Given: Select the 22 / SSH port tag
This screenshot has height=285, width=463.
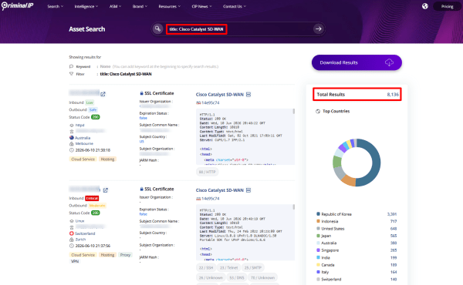Looking at the screenshot, I should pos(206,267).
